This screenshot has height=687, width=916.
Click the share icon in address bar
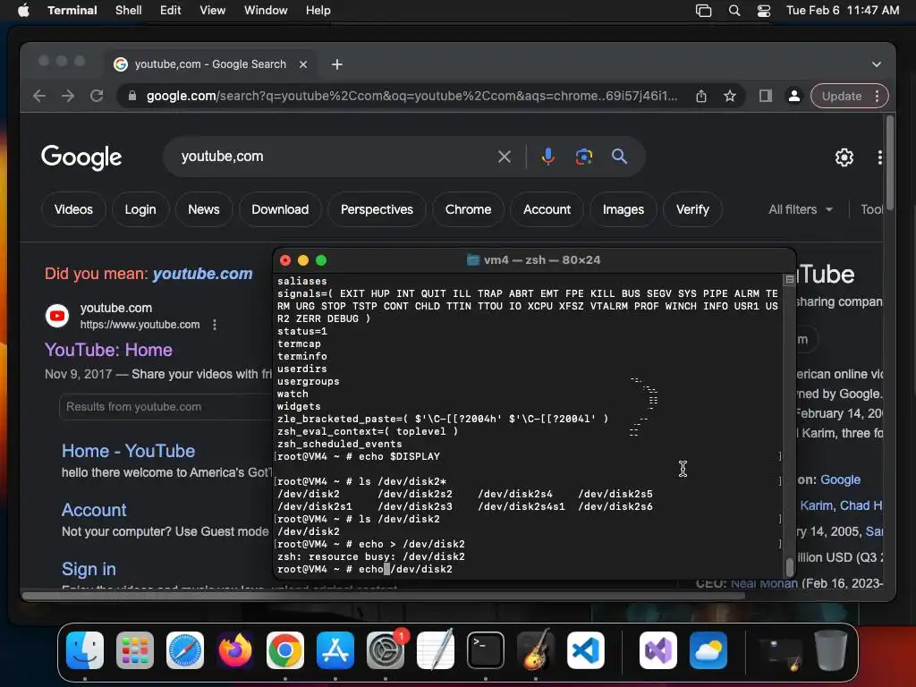pyautogui.click(x=701, y=96)
